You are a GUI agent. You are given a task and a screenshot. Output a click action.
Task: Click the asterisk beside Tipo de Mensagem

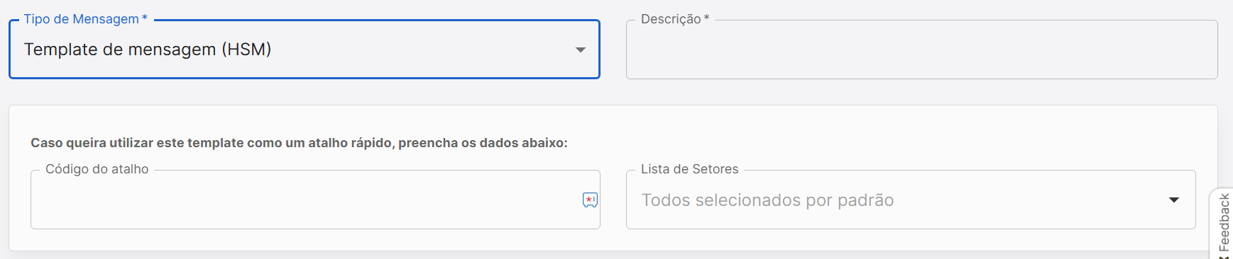pos(145,18)
